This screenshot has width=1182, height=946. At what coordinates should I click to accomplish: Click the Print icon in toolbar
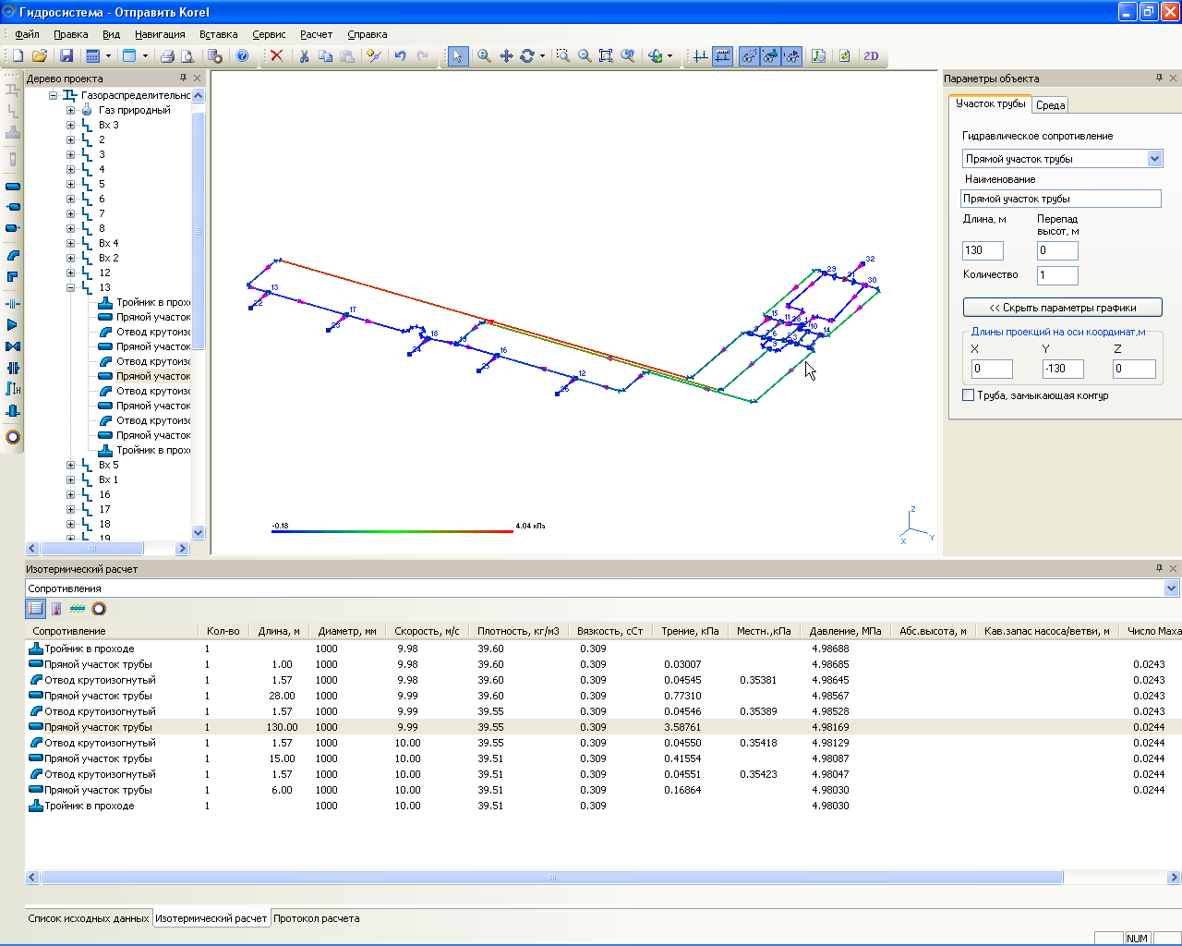[x=167, y=56]
